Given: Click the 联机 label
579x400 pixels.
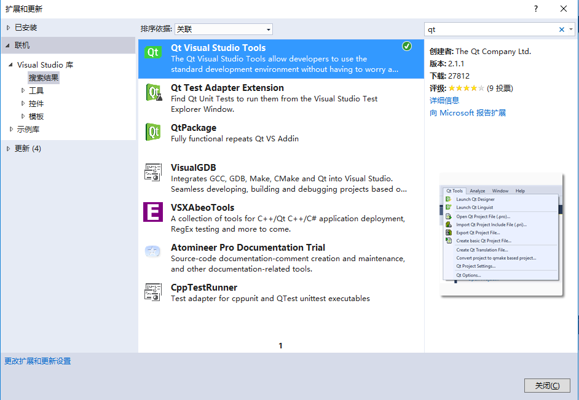Looking at the screenshot, I should [x=22, y=45].
